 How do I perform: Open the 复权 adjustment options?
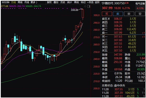(49, 2)
